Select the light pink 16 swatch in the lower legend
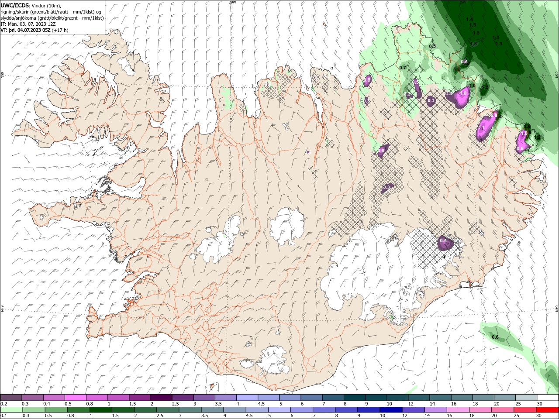 (x=458, y=410)
